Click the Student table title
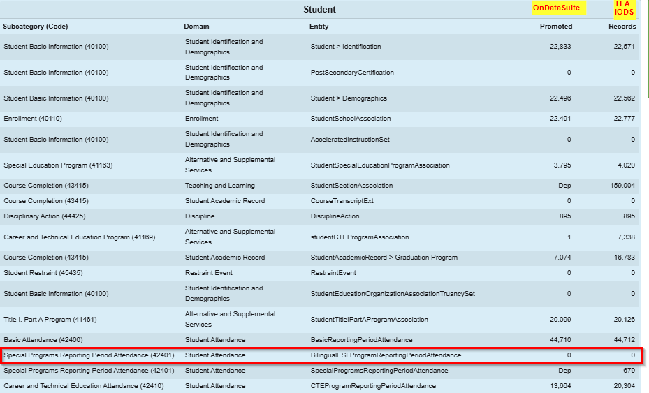 (x=319, y=9)
